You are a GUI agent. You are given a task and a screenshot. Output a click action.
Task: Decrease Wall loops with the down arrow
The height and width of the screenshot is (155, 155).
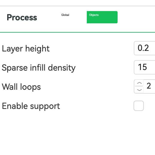coord(139,90)
